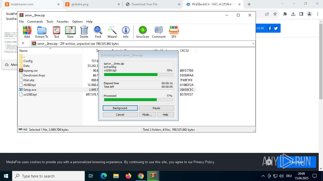Select the Config folder
The image size is (323, 181).
tap(28, 61)
